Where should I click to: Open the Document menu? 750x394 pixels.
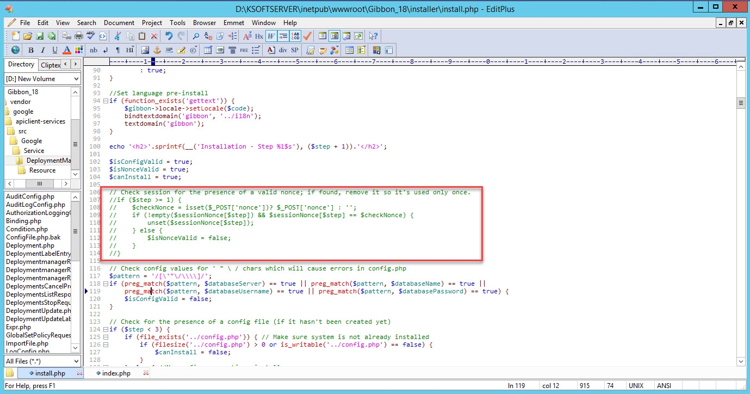(x=119, y=23)
